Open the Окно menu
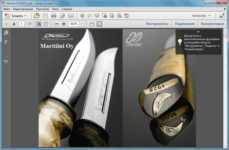 [x=55, y=9]
